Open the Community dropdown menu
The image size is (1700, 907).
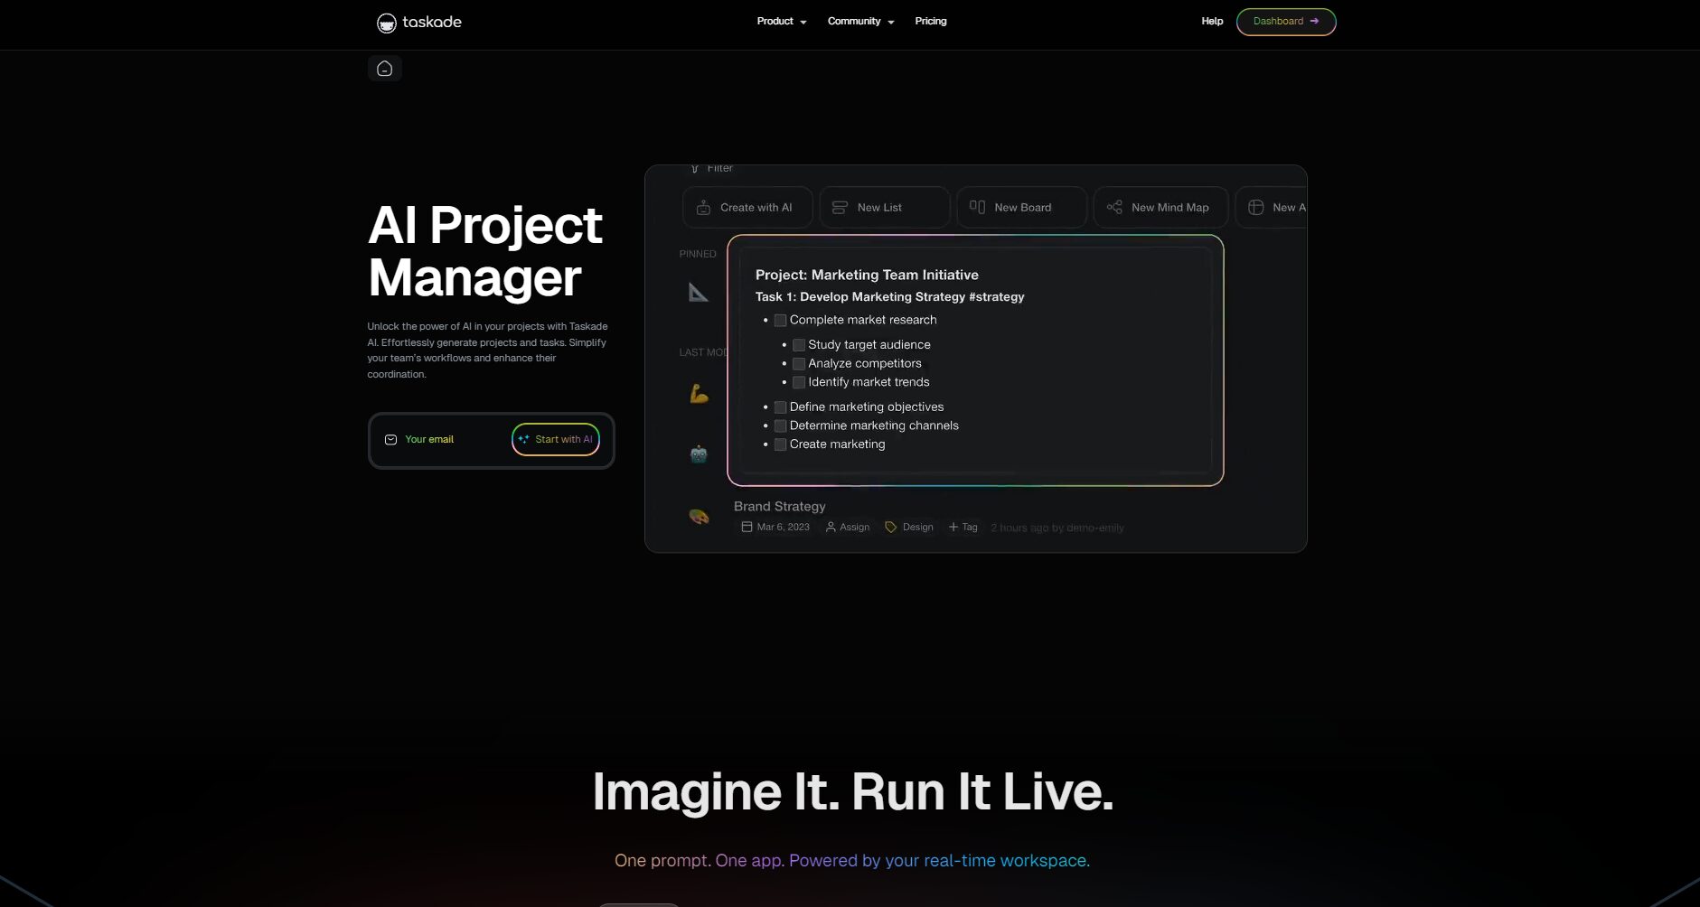point(860,22)
